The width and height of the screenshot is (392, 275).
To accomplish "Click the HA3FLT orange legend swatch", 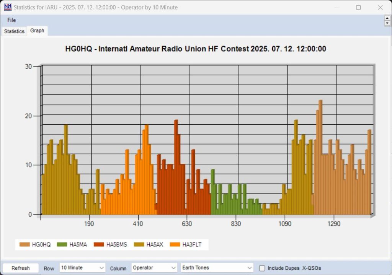I will [175, 244].
